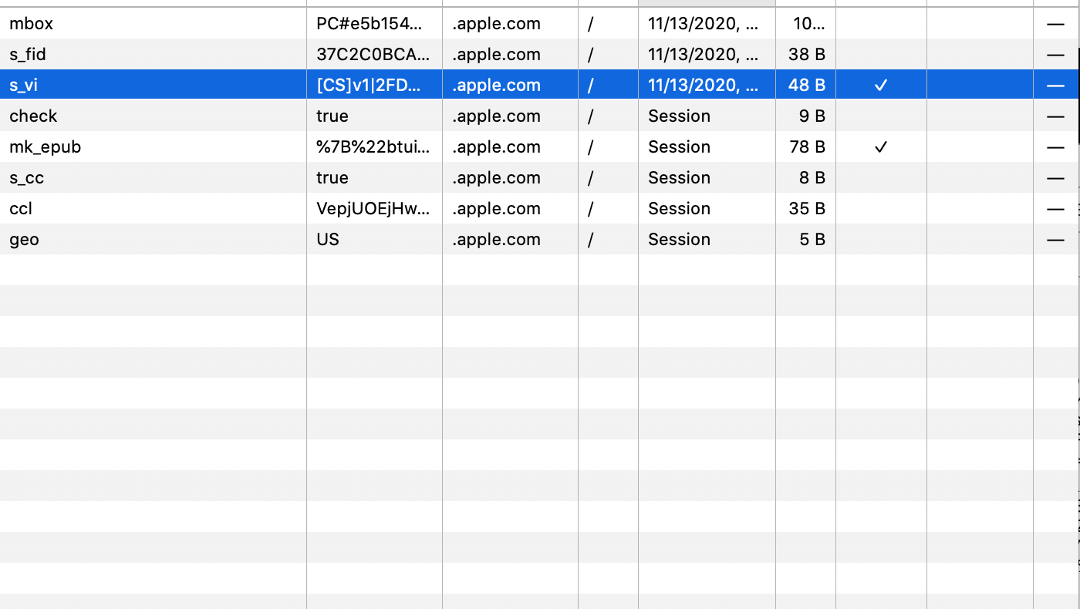Image resolution: width=1080 pixels, height=609 pixels.
Task: Click value true in check row
Action: [332, 116]
